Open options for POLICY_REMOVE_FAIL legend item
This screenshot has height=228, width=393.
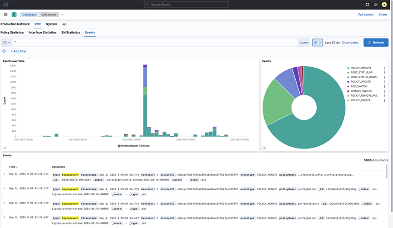click(x=384, y=95)
